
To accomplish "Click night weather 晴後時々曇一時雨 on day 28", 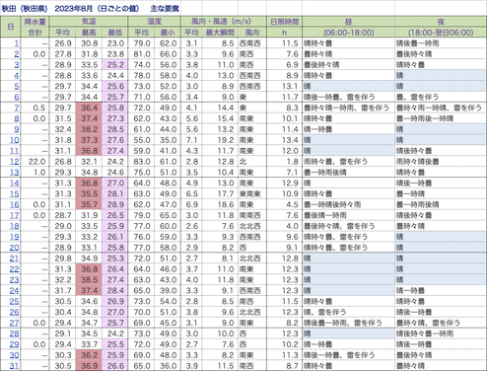I will tap(425, 334).
